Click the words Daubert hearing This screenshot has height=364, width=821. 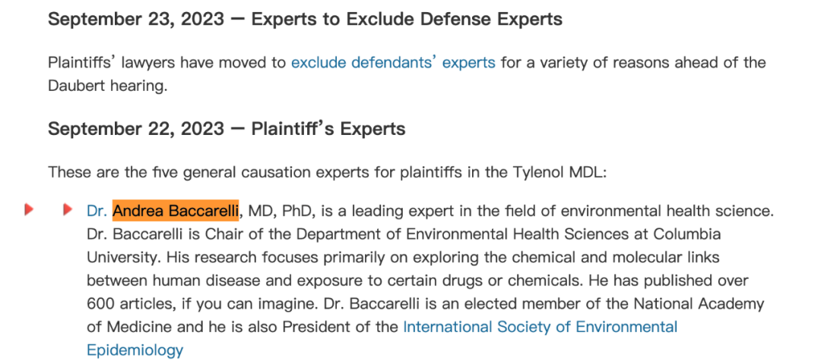[x=107, y=86]
